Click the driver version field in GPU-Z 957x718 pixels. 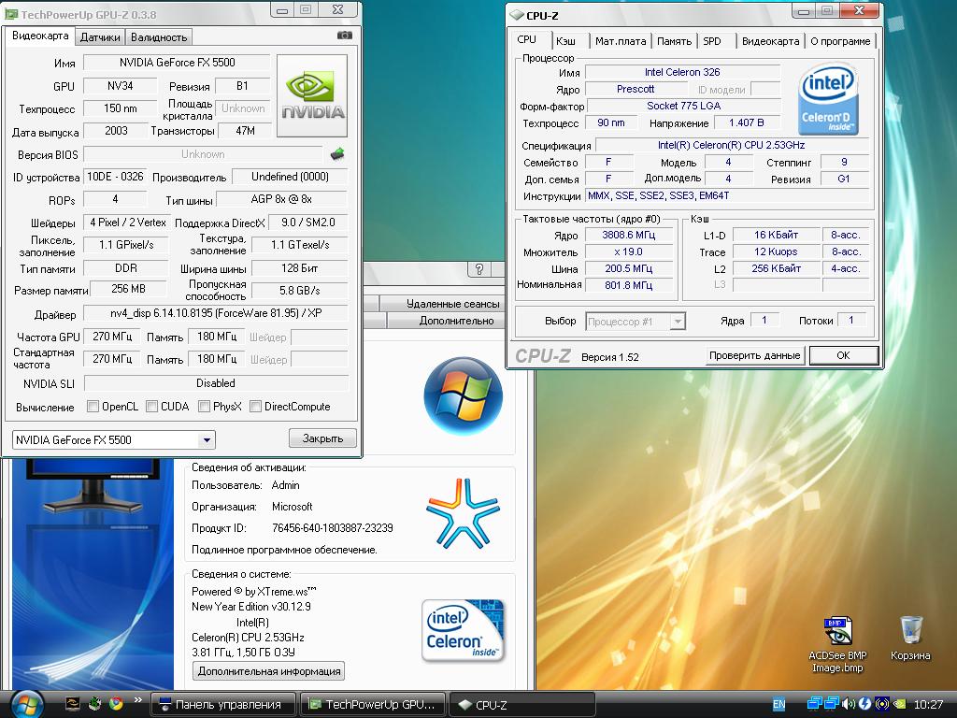coord(216,313)
